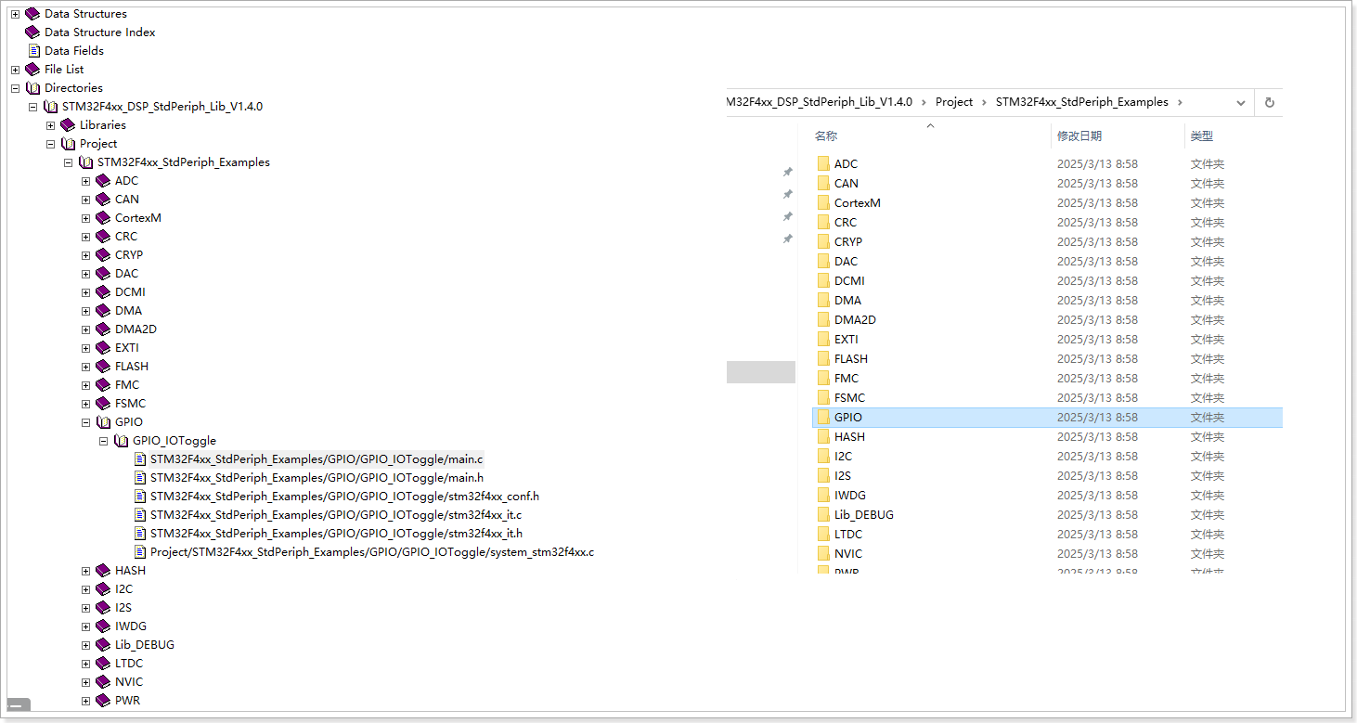Click the open book icon beside GPIO_IOToggle
The image size is (1357, 723).
(x=121, y=441)
